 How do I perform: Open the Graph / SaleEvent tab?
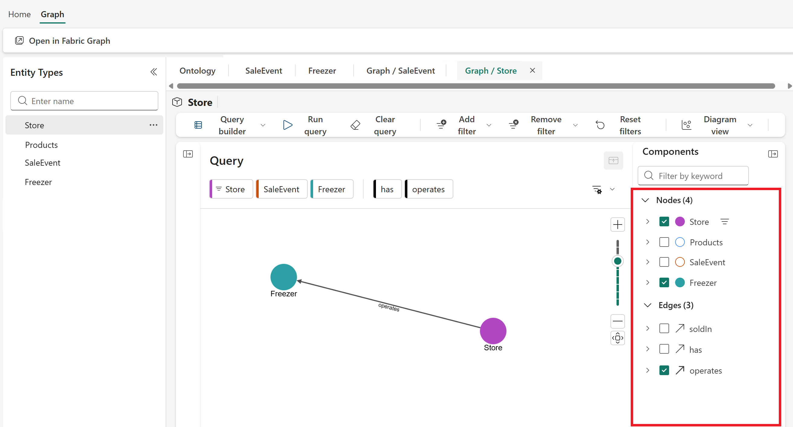pos(400,71)
